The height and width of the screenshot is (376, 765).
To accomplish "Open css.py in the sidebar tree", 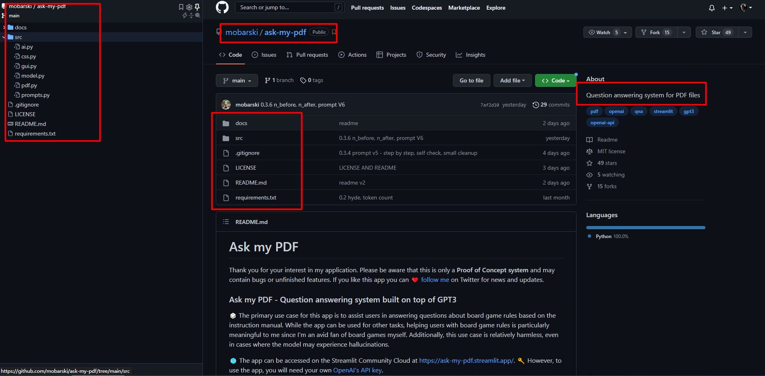I will tap(29, 56).
